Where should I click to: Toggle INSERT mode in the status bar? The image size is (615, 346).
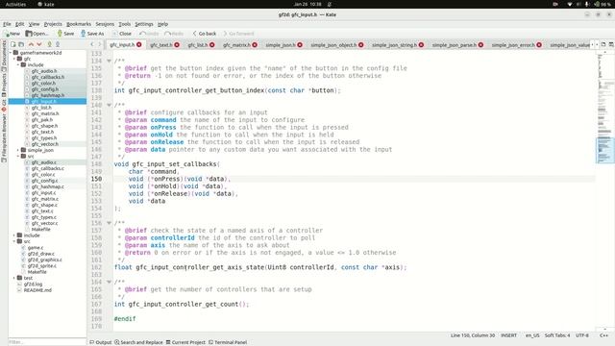[x=508, y=335]
